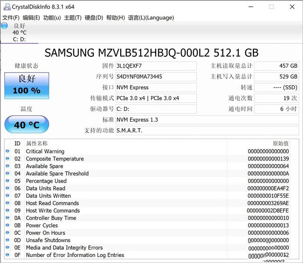303x263 pixels.
Task: Click the host reads value 457 GB
Action: (276, 66)
